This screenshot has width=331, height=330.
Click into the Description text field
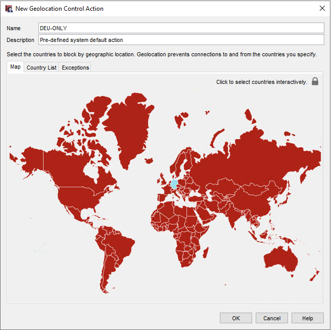(181, 40)
